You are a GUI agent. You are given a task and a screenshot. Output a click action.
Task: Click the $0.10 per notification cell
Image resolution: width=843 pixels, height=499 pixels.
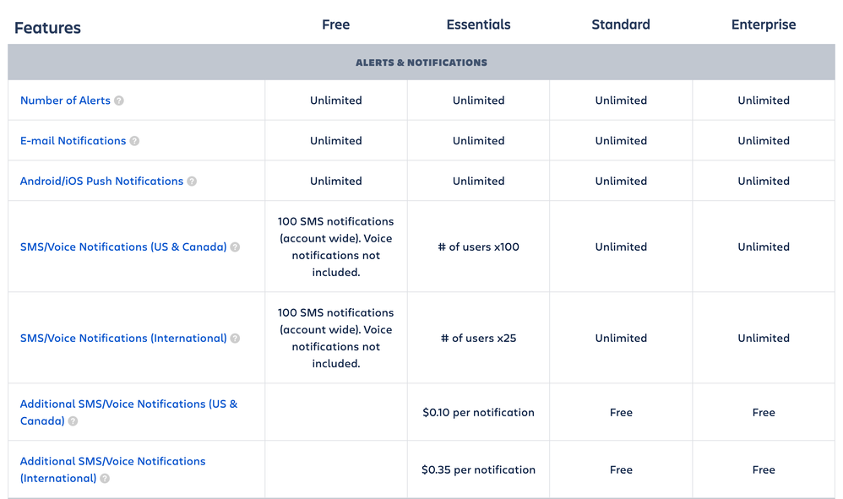478,413
